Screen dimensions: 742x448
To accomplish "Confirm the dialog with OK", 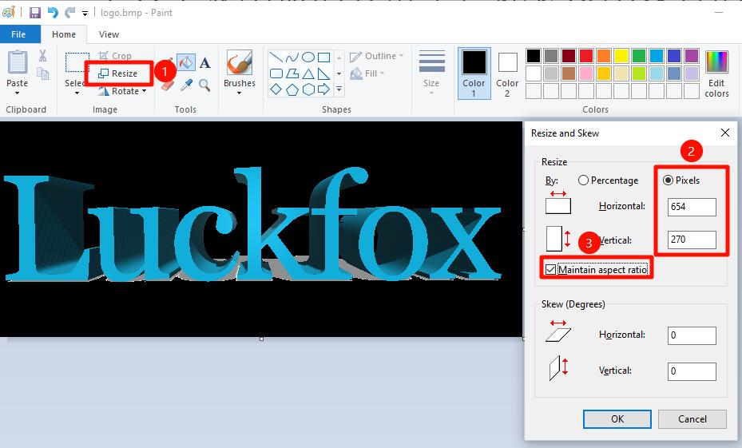I will click(617, 419).
